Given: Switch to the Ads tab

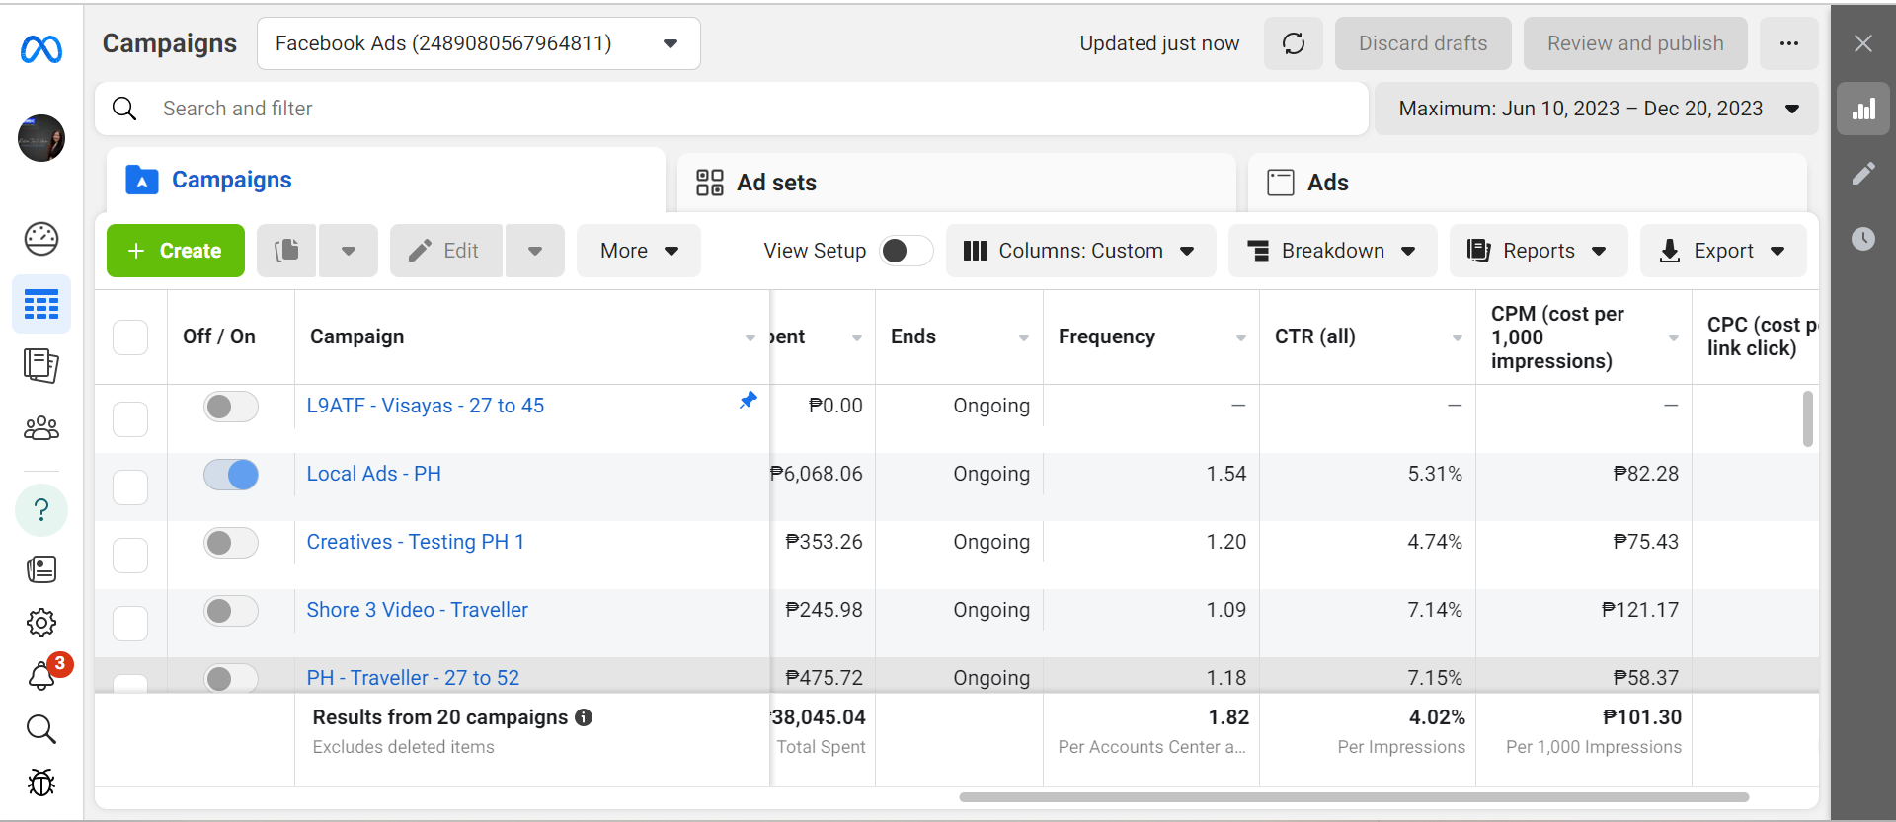Looking at the screenshot, I should coord(1528,183).
